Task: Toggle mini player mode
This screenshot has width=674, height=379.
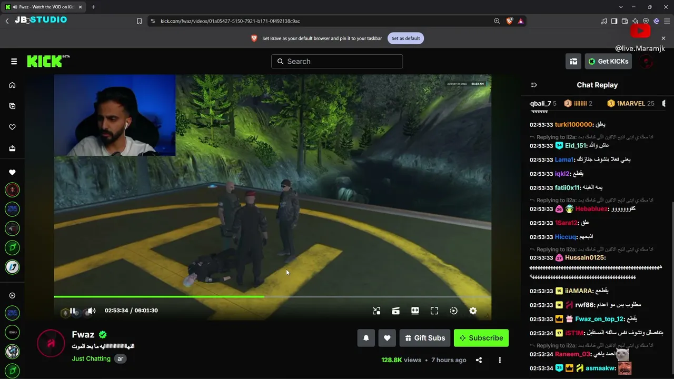Action: [376, 311]
